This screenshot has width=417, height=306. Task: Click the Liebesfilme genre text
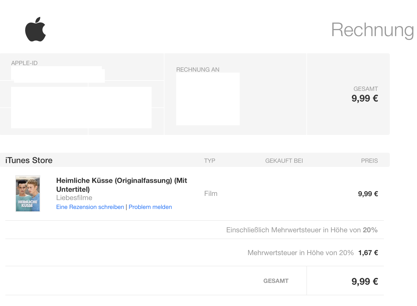[74, 198]
